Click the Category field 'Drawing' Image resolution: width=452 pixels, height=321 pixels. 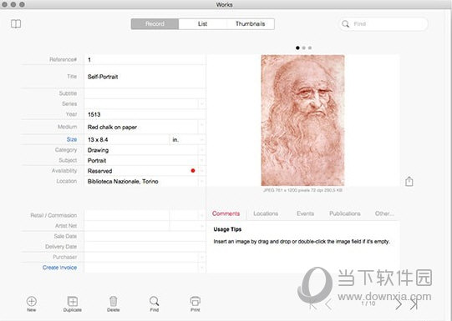click(141, 150)
